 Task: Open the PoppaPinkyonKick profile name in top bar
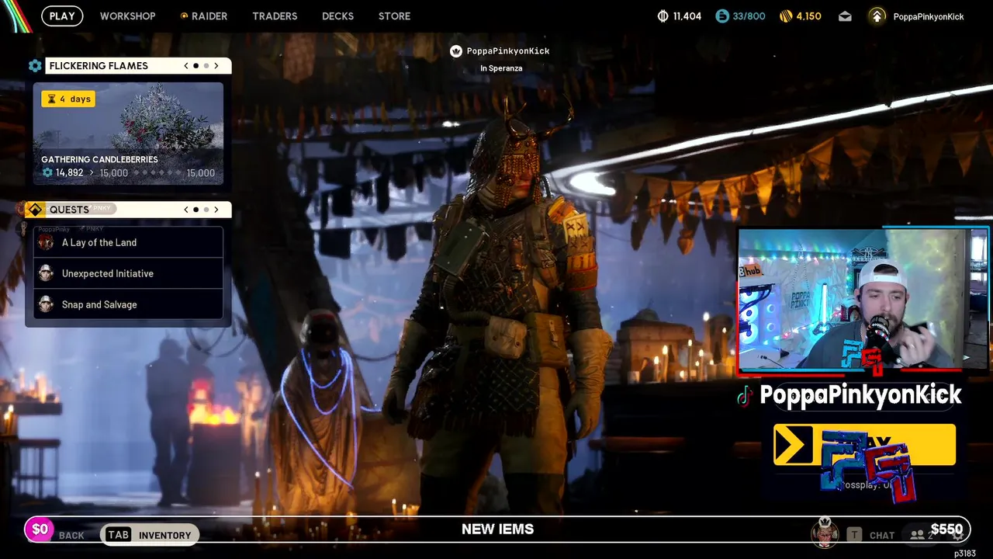[x=929, y=16]
